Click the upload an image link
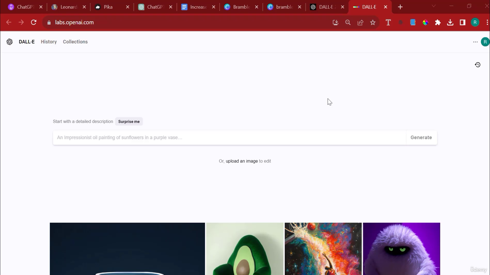Image resolution: width=490 pixels, height=275 pixels. tap(242, 161)
